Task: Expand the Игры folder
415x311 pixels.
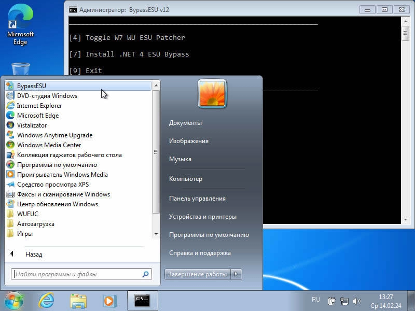Action: click(24, 234)
